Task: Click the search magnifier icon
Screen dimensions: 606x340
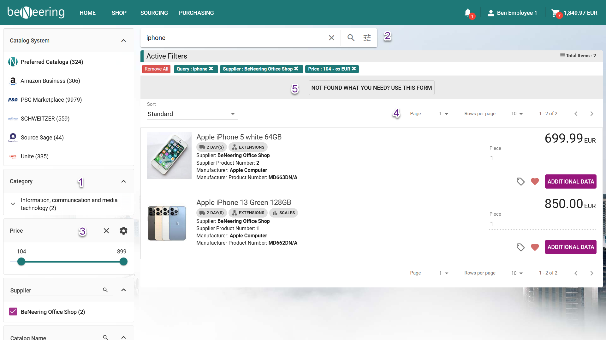Action: [351, 38]
